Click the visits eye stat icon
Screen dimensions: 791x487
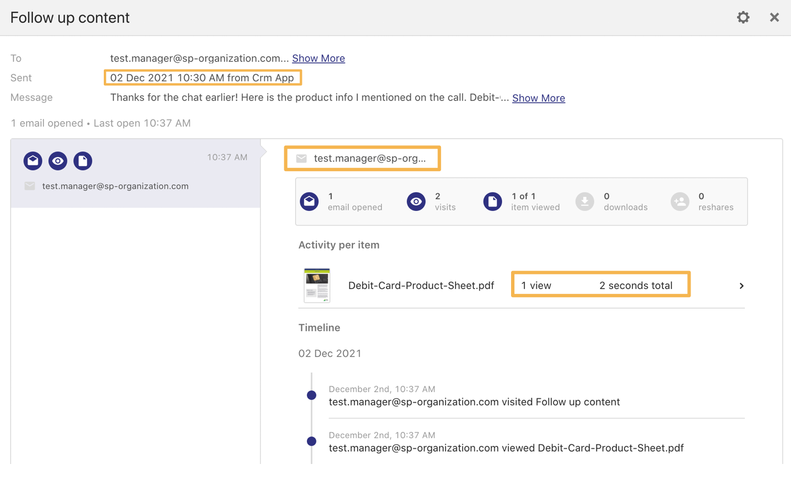(416, 201)
